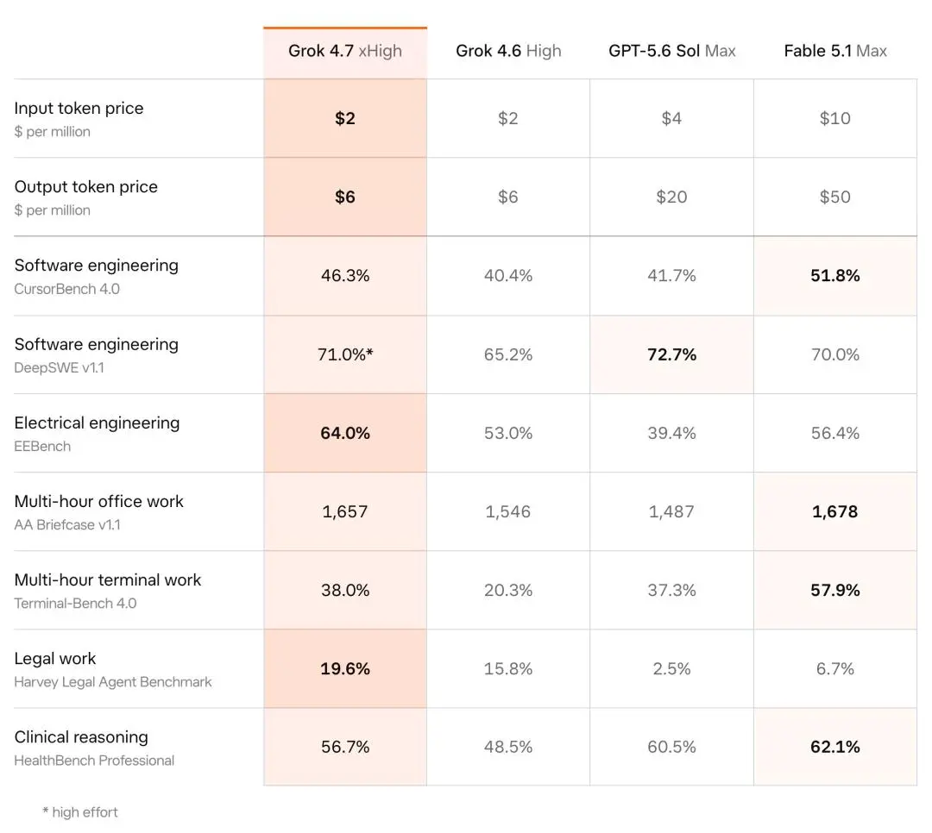Click the bold 64.0% EEBench cell
The image size is (932, 833).
click(x=344, y=433)
